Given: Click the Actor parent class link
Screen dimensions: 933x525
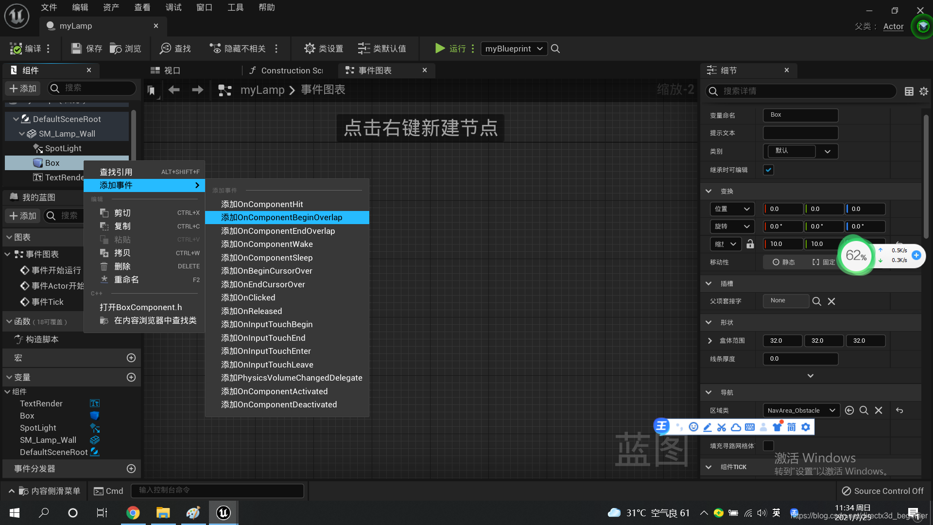Looking at the screenshot, I should point(893,27).
